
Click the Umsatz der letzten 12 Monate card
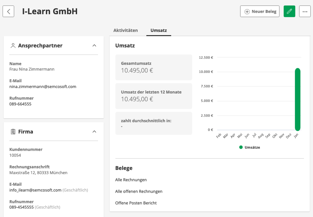[x=154, y=96]
